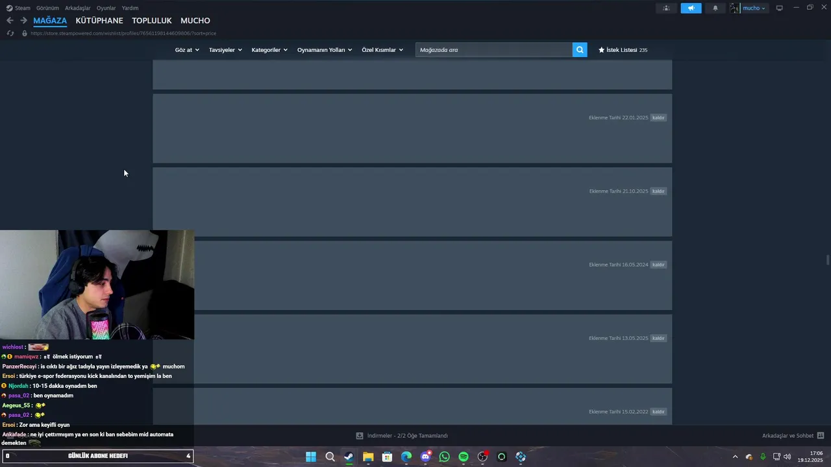Expand the Oynamanın Yolları dropdown
This screenshot has width=831, height=467.
(325, 50)
